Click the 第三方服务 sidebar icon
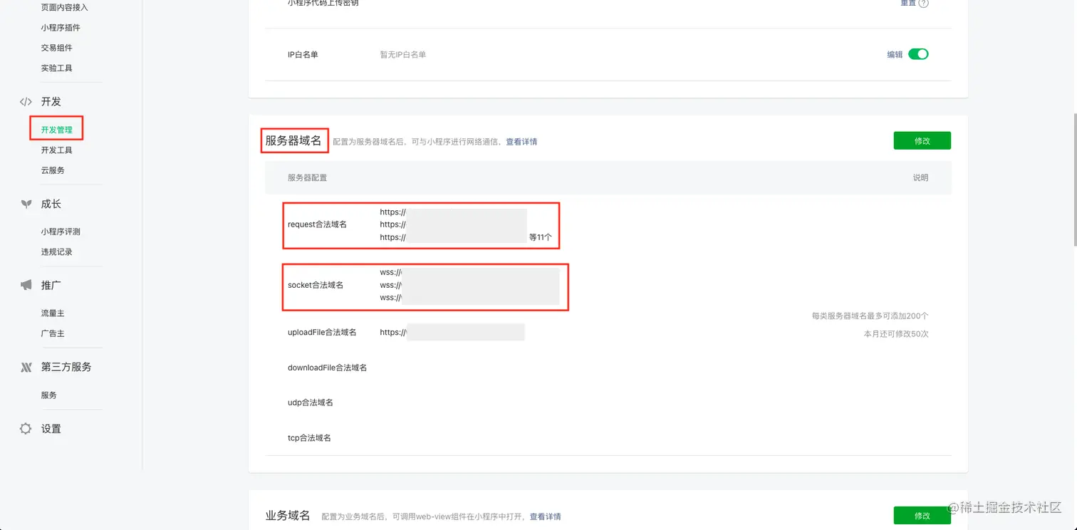 pos(26,367)
